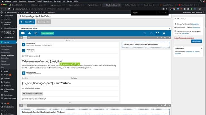206x115 pixels.
Task: Open UpdraftPlus in the admin bar
Action: click(x=51, y=13)
